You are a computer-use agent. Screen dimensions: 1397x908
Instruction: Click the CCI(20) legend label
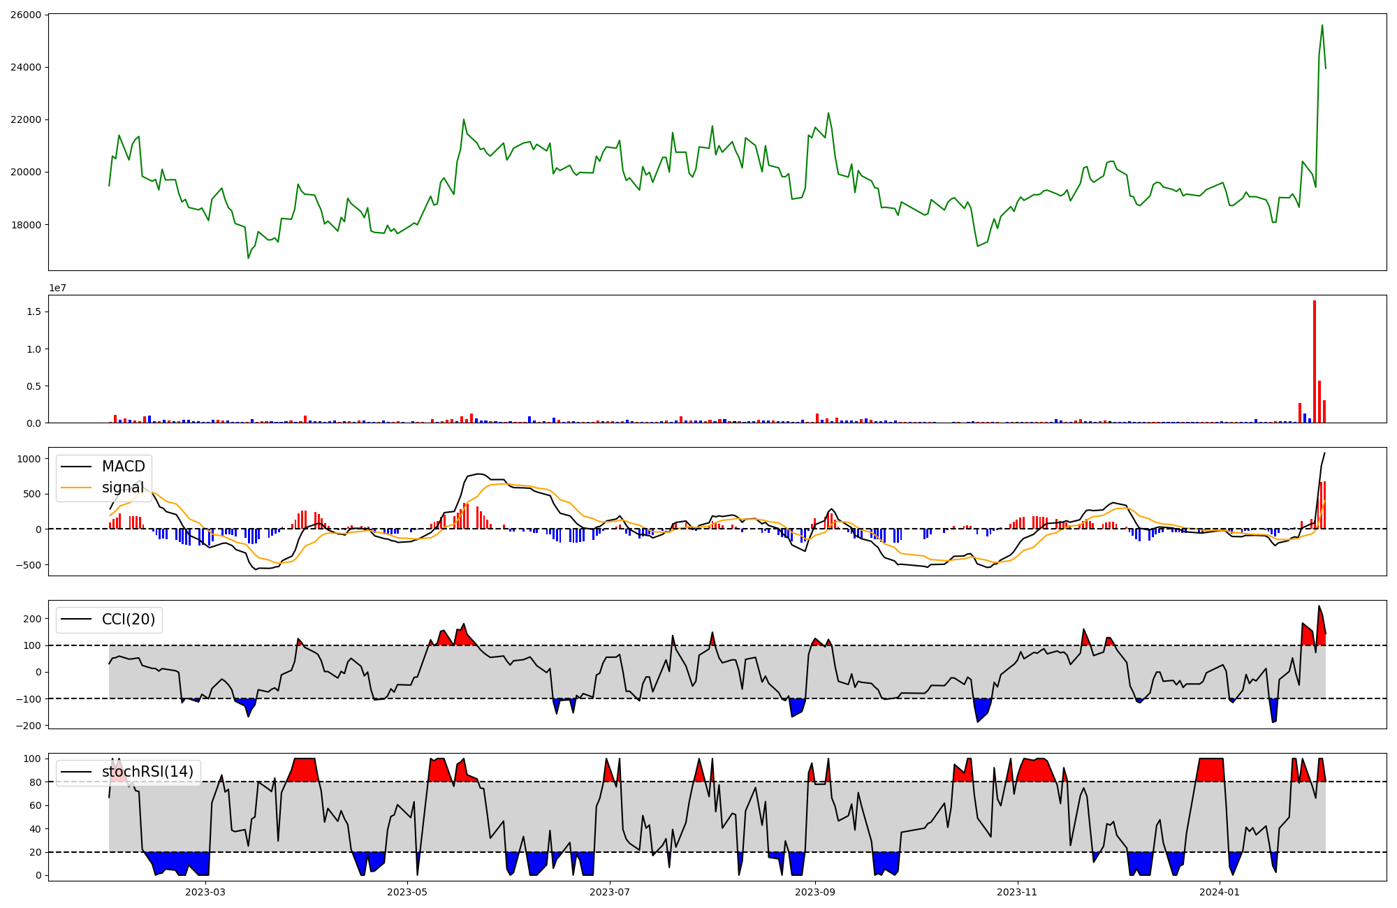129,620
